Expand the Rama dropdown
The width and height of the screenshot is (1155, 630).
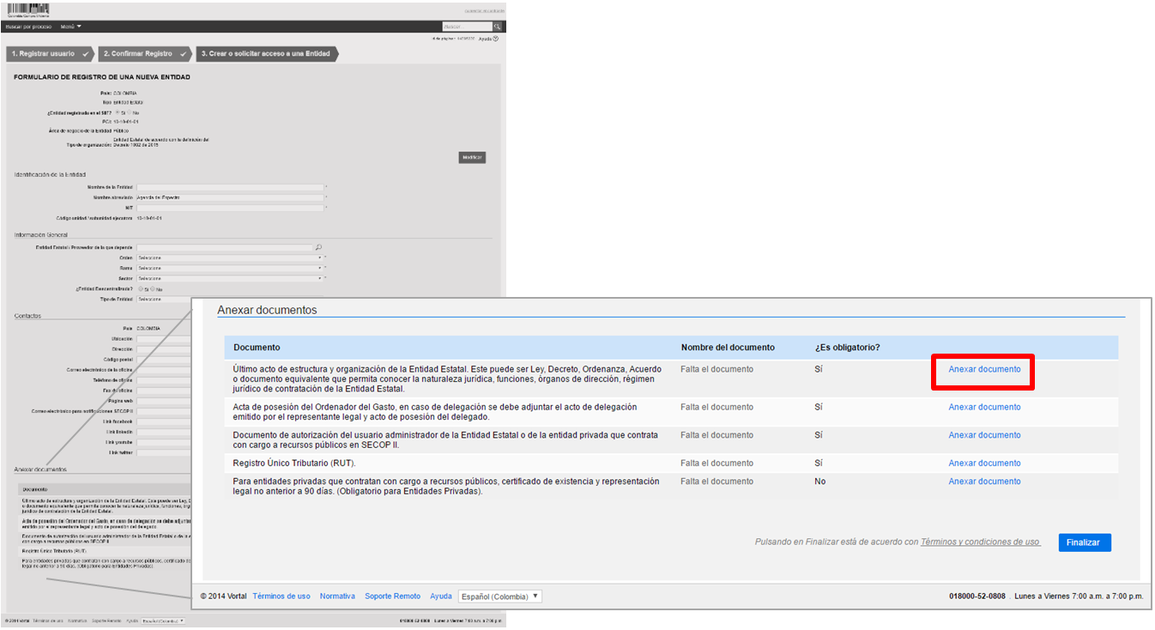pos(230,268)
